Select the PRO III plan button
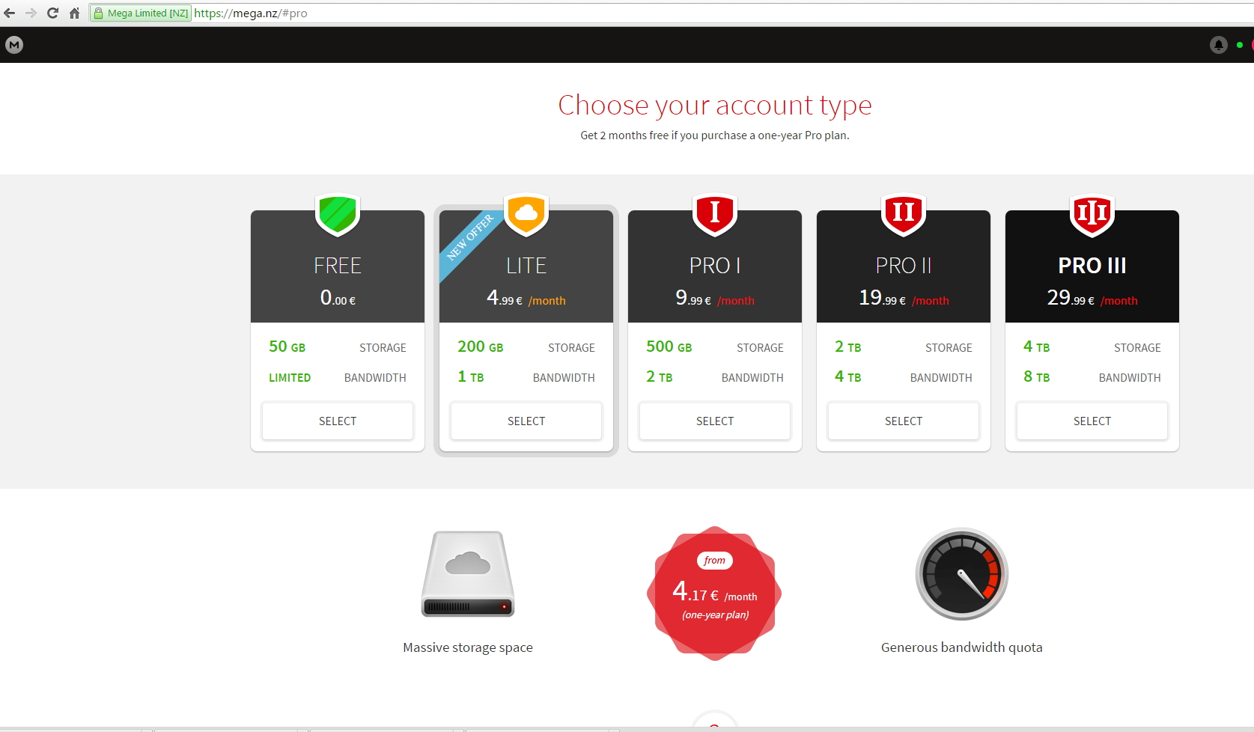The image size is (1254, 732). (1092, 421)
